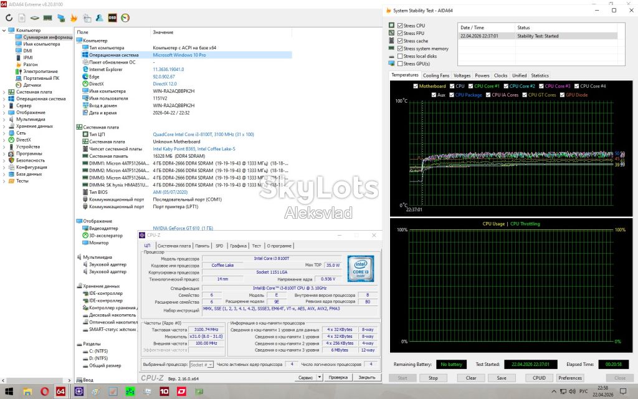Viewport: 638px width, 399px height.
Task: Click the blue computers icon in AIDA64 toolbar
Action: point(61,18)
